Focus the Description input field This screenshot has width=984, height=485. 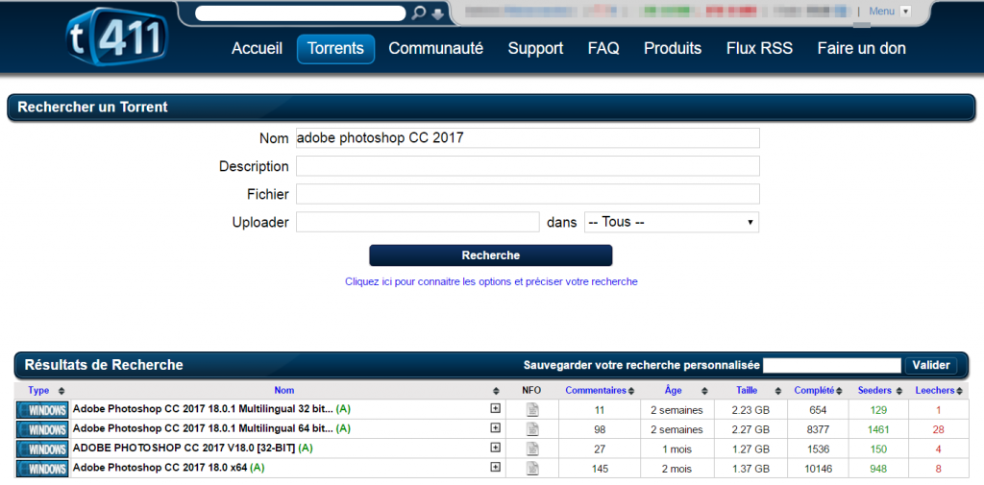pos(528,166)
